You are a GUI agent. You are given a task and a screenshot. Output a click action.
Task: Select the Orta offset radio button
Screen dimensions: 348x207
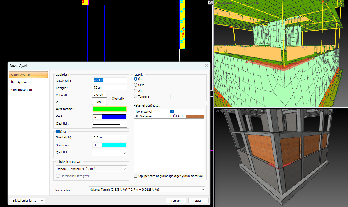[136, 85]
